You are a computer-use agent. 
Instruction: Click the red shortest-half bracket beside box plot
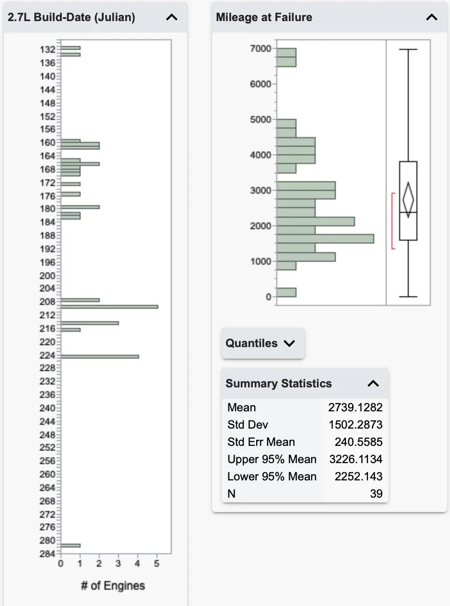coord(393,221)
